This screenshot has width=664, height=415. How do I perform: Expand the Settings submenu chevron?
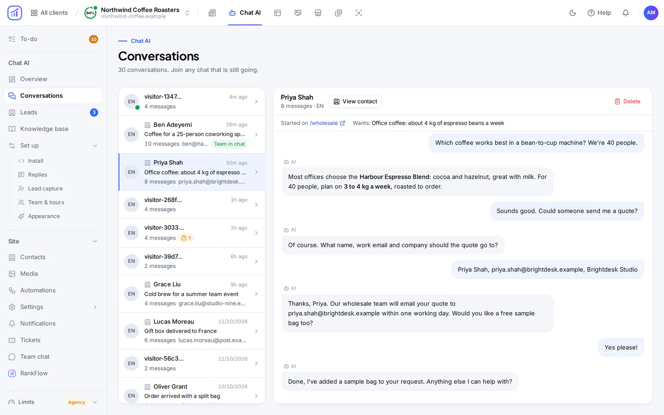point(95,307)
